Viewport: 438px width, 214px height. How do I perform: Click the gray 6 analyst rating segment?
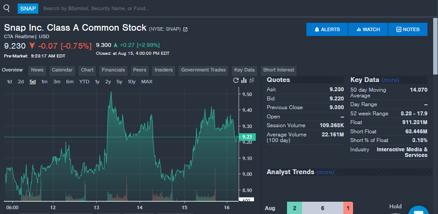point(323,208)
